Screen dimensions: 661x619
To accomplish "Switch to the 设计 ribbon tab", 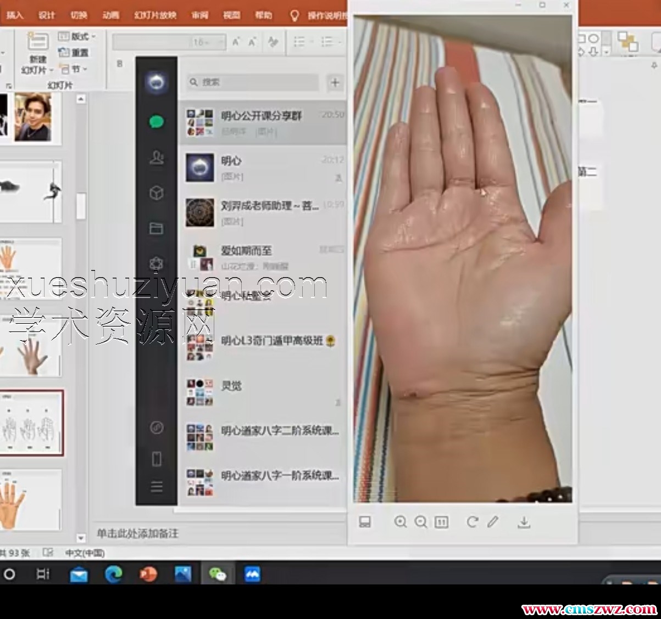I will coord(47,15).
